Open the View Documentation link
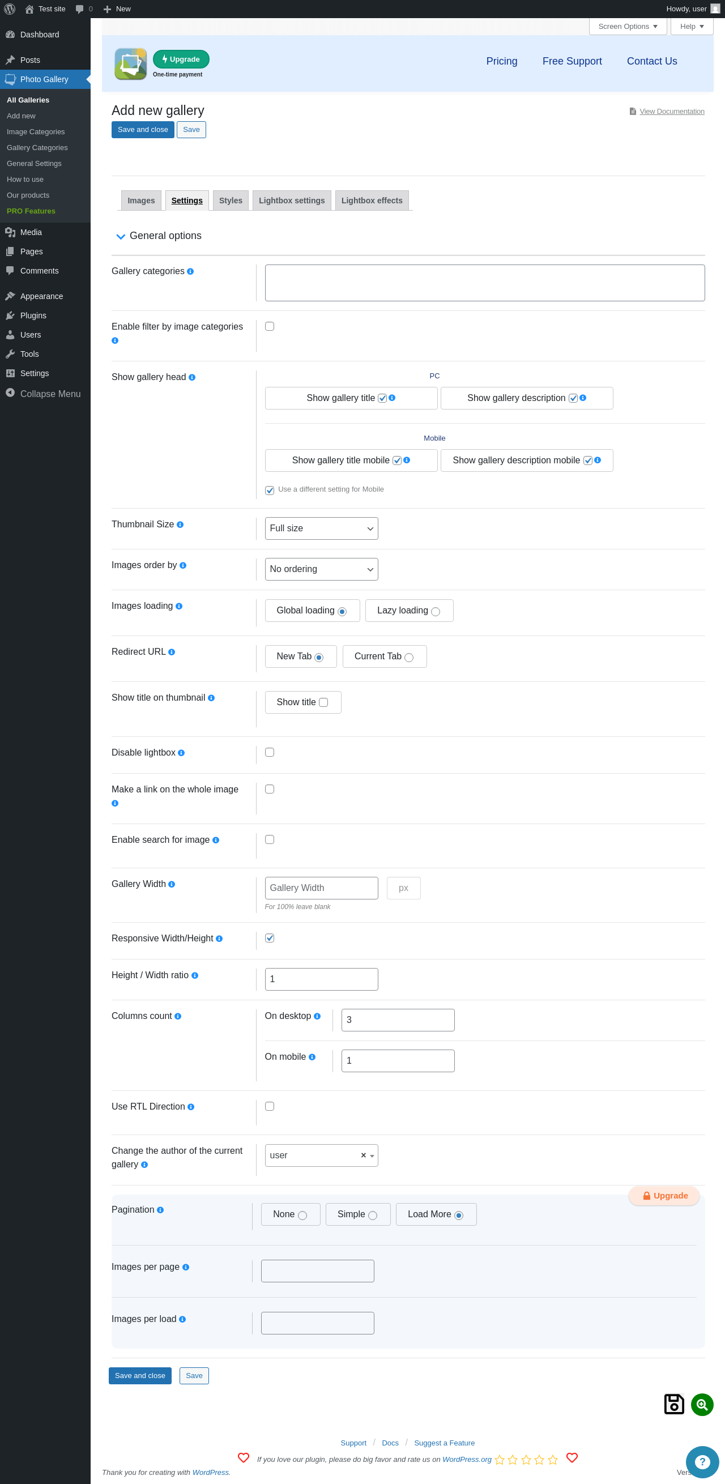The height and width of the screenshot is (1484, 725). coord(671,111)
